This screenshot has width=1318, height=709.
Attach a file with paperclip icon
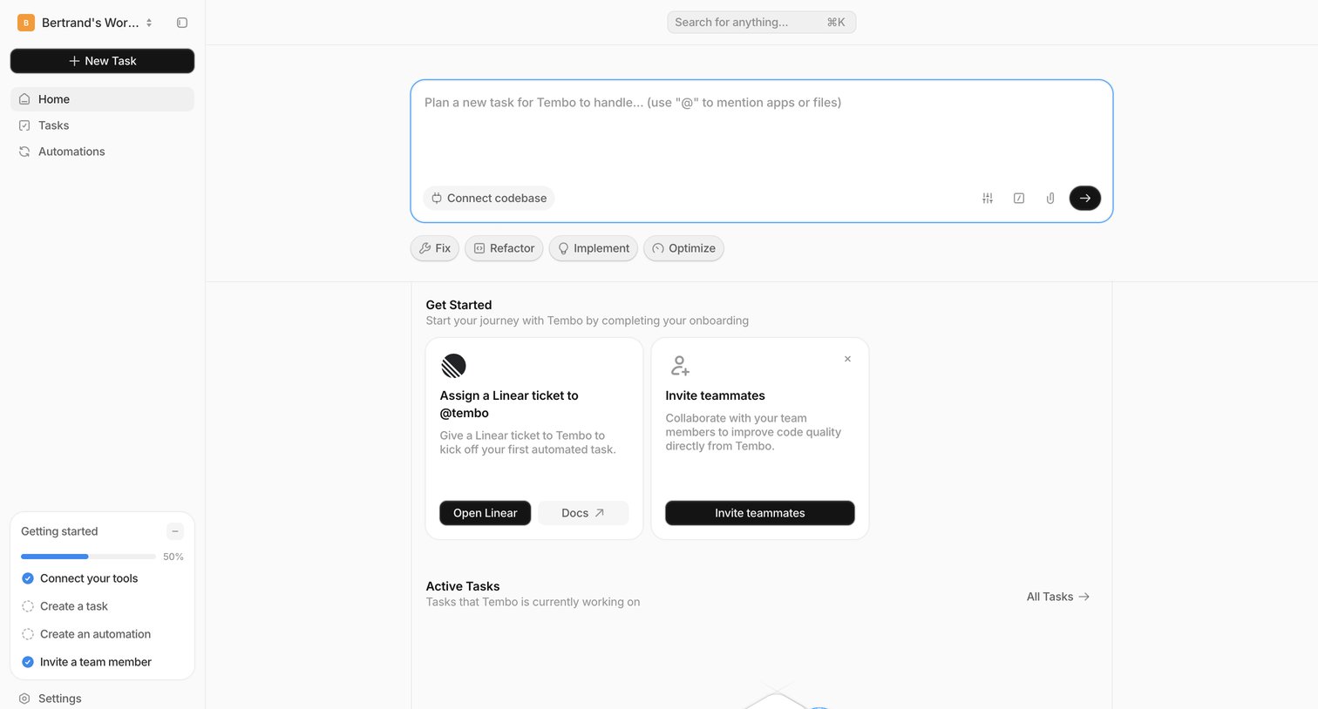point(1050,199)
